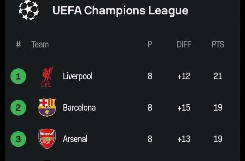Image resolution: width=245 pixels, height=161 pixels.
Task: Select the green rank 1 badge
Action: click(18, 76)
